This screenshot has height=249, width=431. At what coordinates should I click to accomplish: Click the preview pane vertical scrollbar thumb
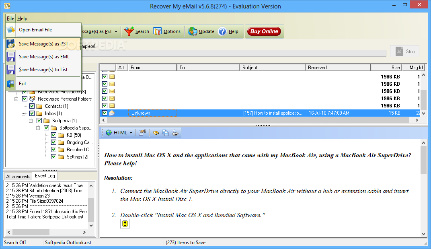pos(424,160)
